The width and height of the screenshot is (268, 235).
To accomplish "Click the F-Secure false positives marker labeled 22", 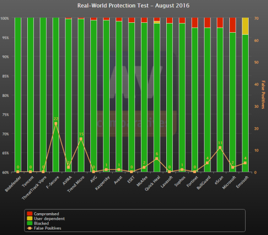I will tap(56, 124).
